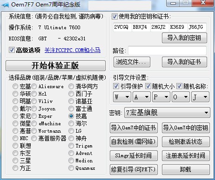This screenshot has height=180, width=215.
Task: Expand the 密钥 7宏基旗舰 dropdown
Action: coord(167,113)
